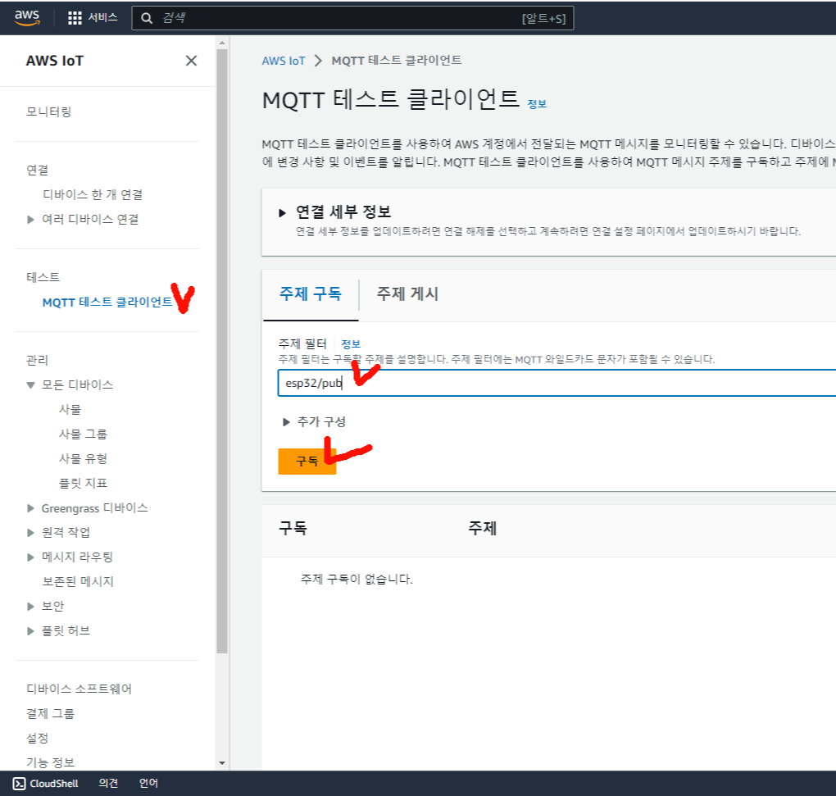836x796 pixels.
Task: Collapse the 모든 디바이스 tree arrow
Action: 31,385
